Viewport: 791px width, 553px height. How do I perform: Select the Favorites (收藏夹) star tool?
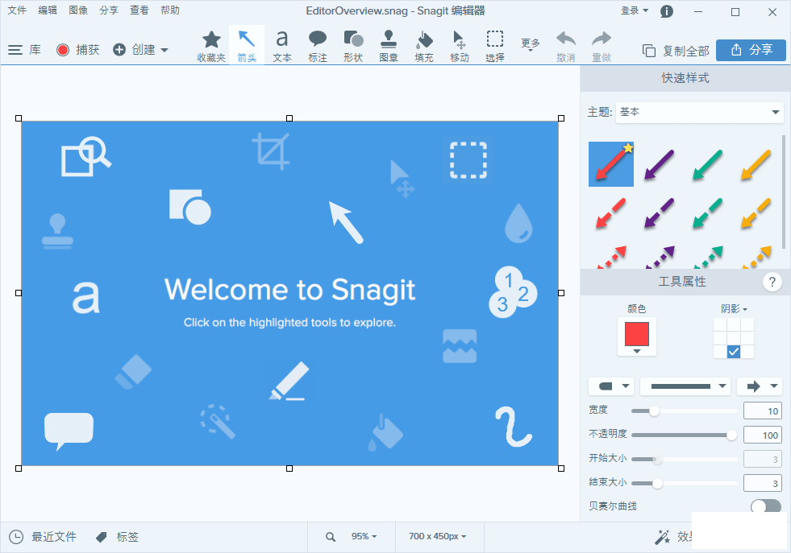click(x=211, y=45)
